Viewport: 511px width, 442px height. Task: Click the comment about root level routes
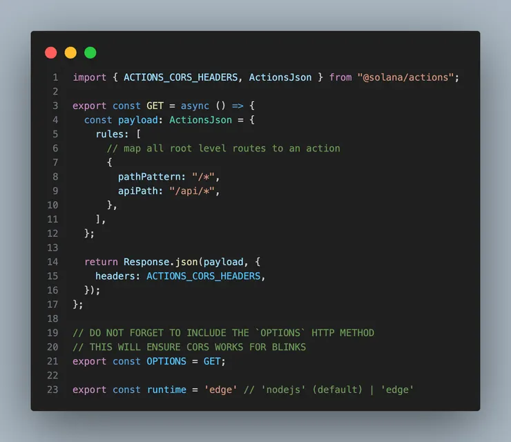tap(224, 148)
